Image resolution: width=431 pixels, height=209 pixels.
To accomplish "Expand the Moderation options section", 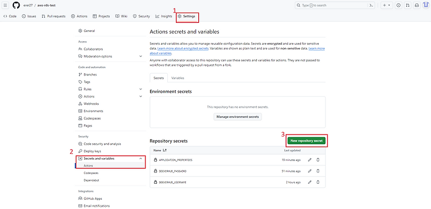I will coord(141,57).
